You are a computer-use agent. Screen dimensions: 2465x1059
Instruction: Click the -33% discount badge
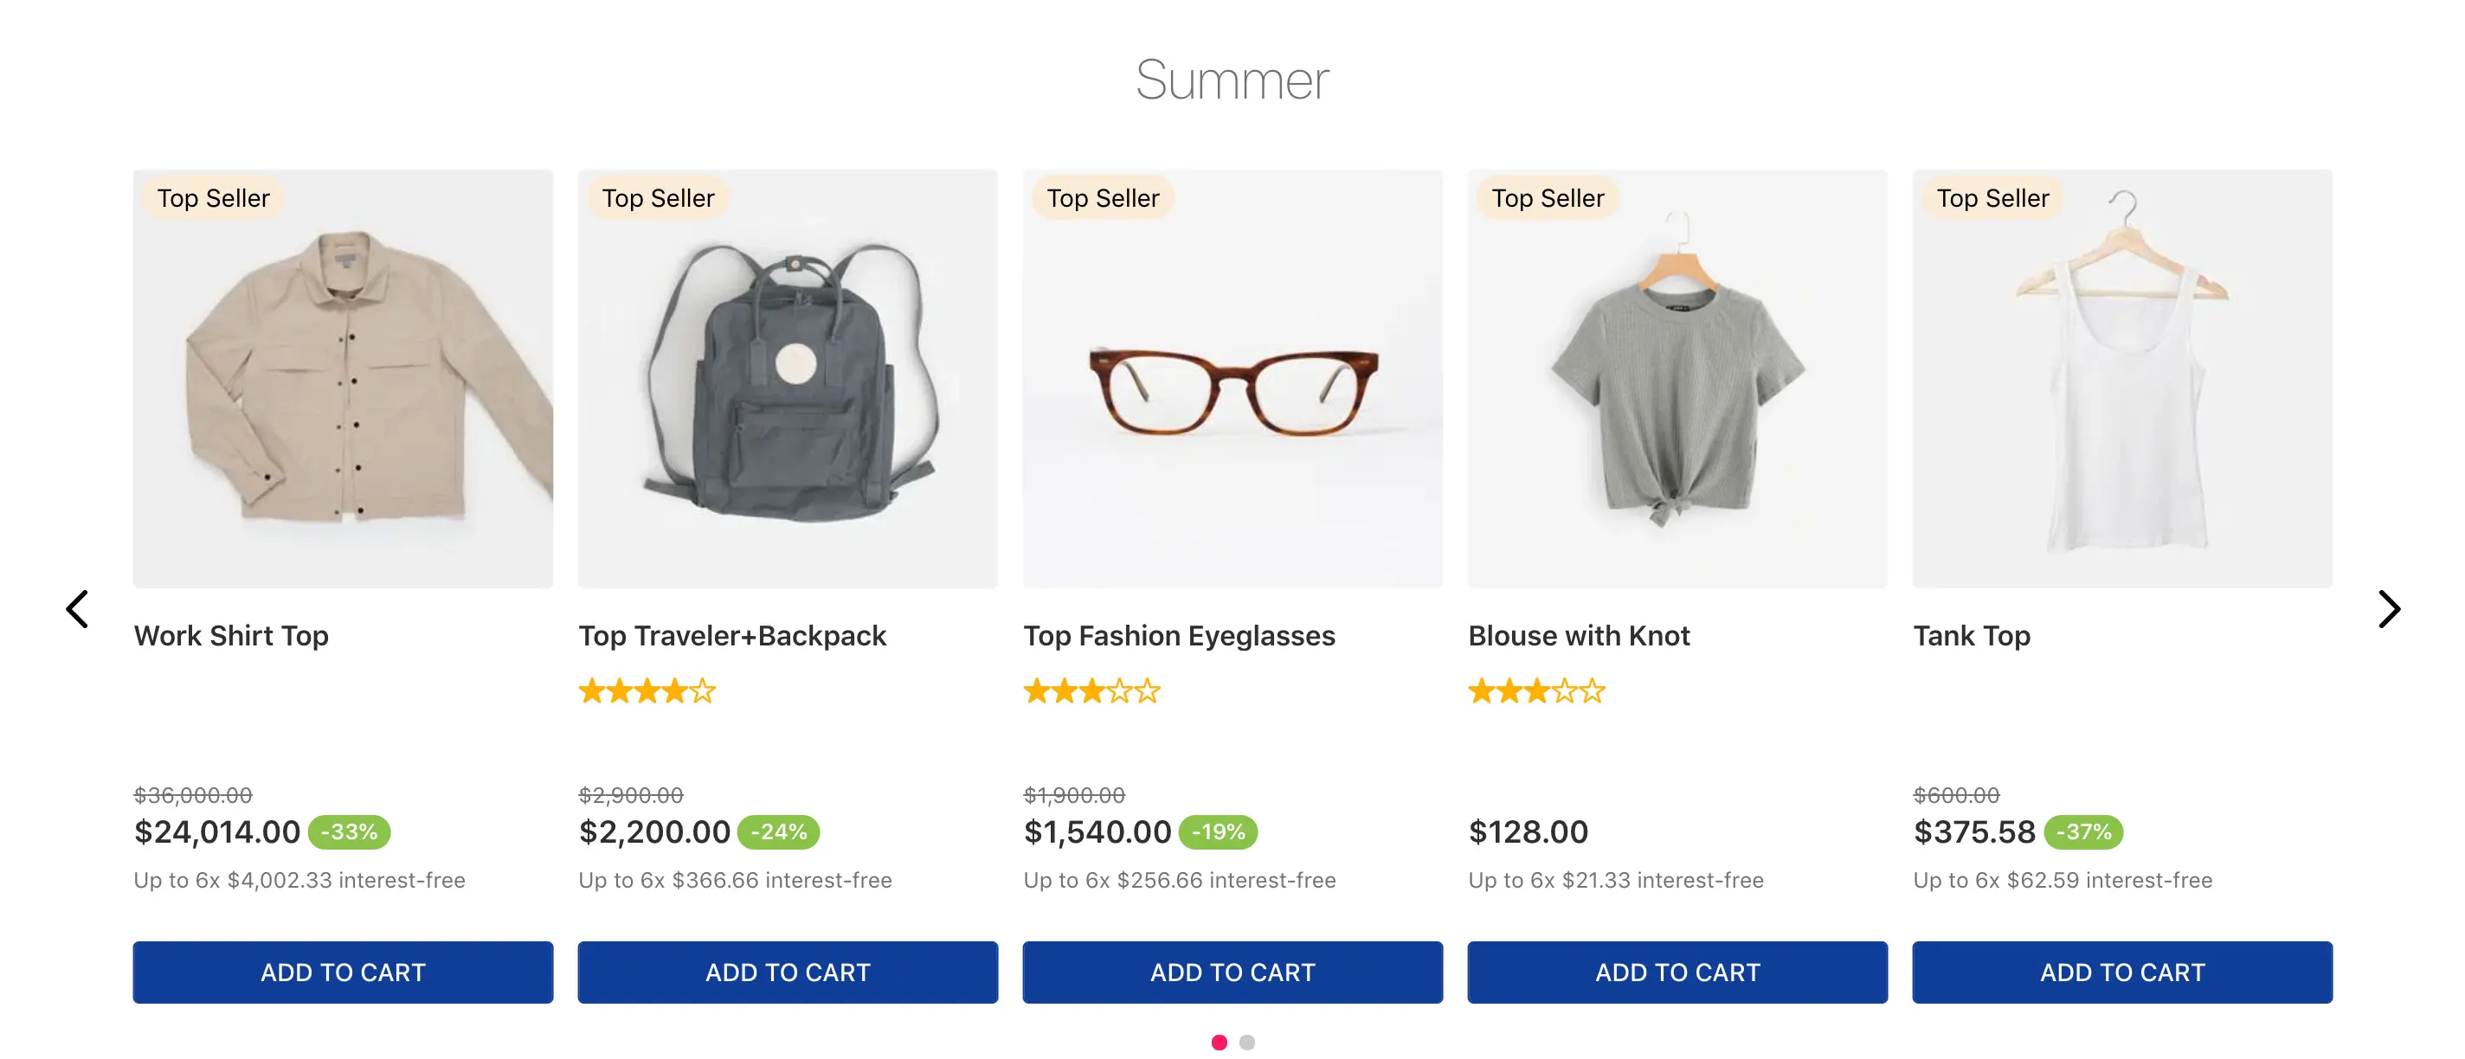pos(350,832)
